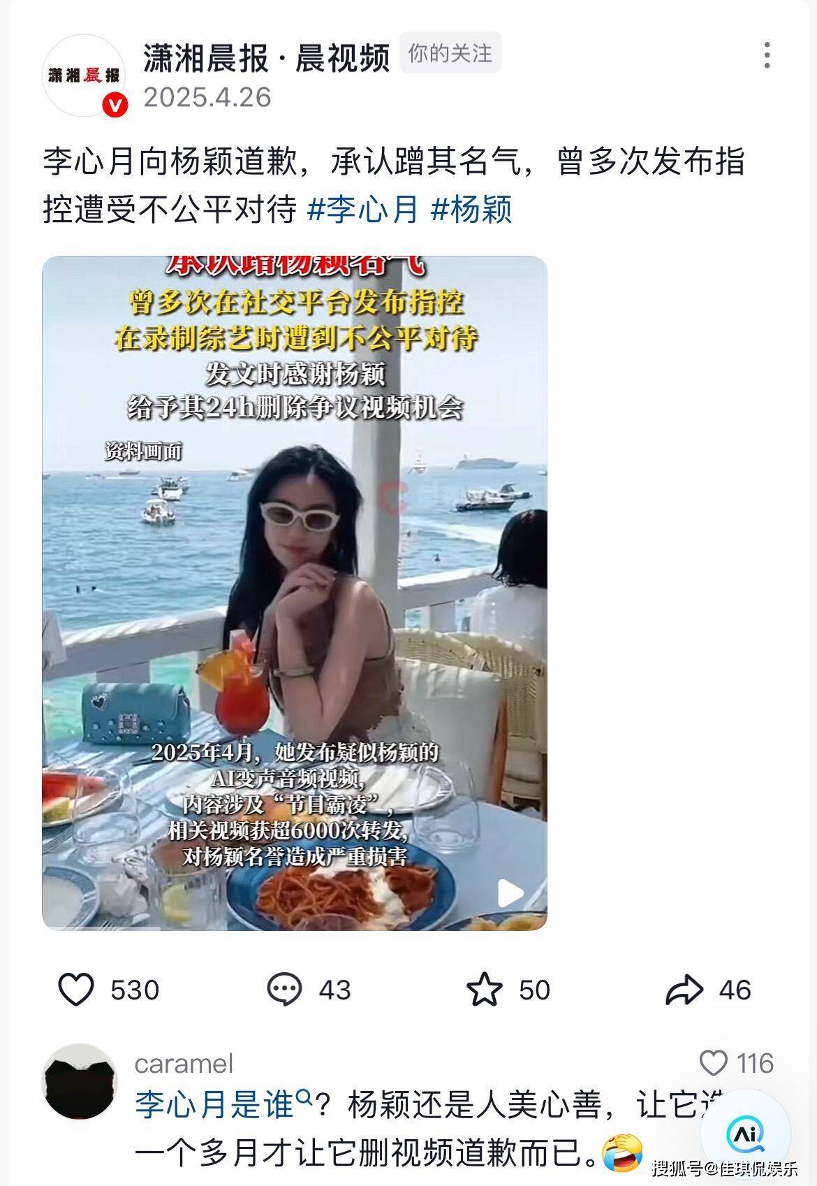Image resolution: width=817 pixels, height=1186 pixels.
Task: Open the video thumbnail of the post
Action: (x=295, y=593)
